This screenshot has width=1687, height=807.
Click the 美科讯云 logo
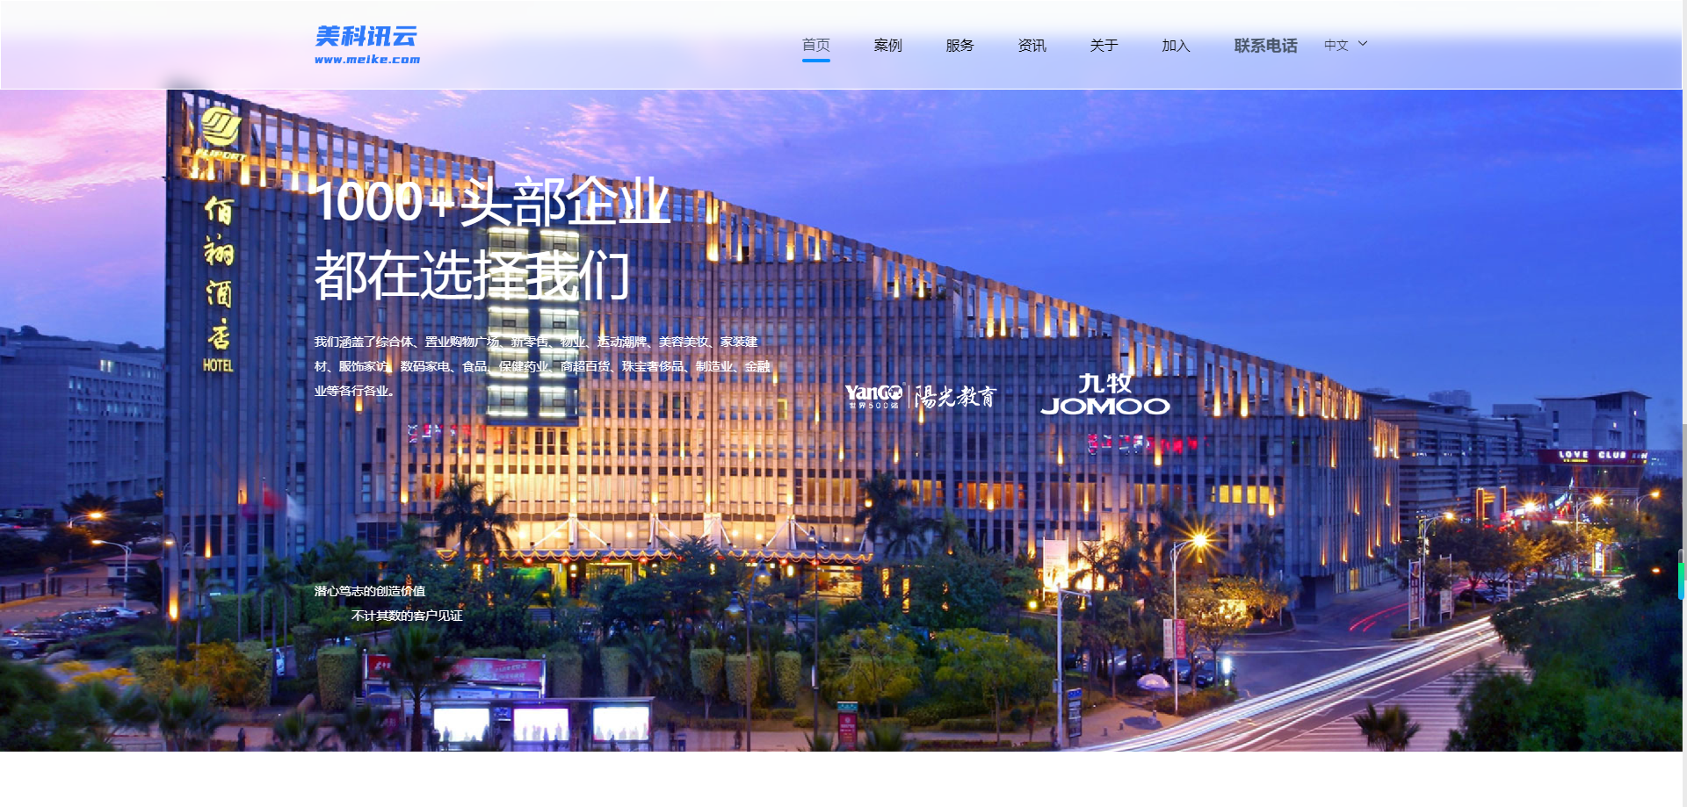click(x=366, y=44)
